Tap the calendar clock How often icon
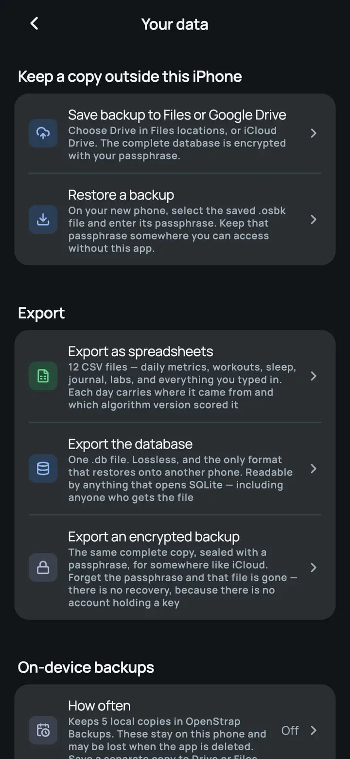 pyautogui.click(x=43, y=730)
